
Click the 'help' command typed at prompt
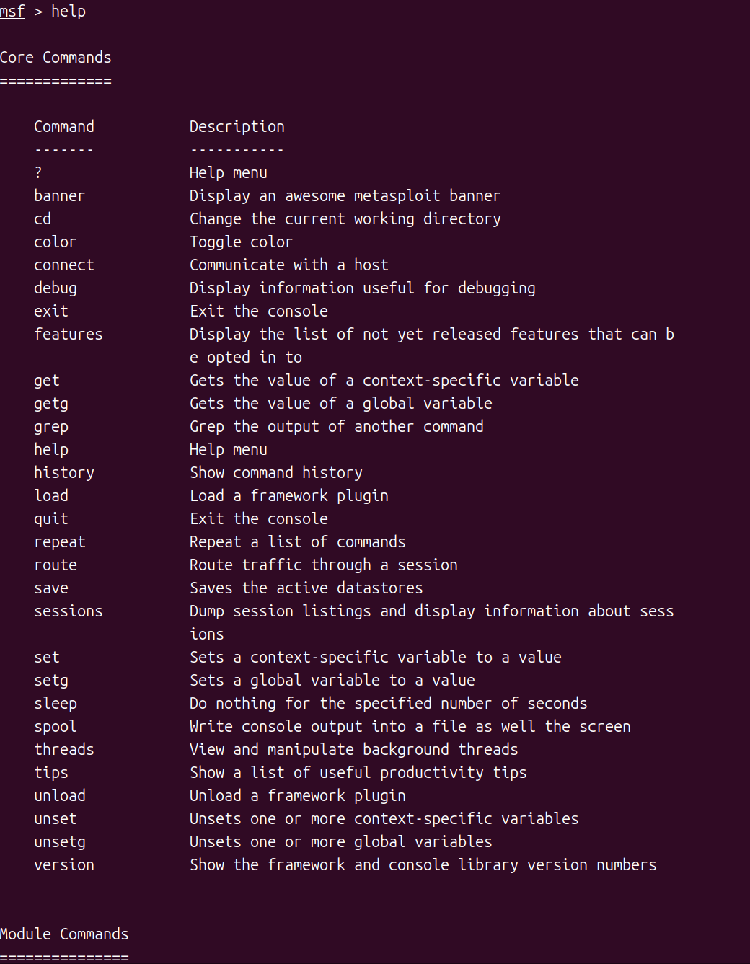point(69,12)
